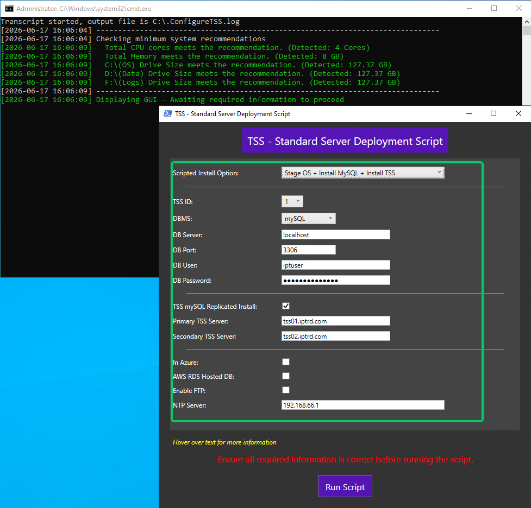Click the purple TSS Standard Server Deployment Script banner

[x=345, y=141]
